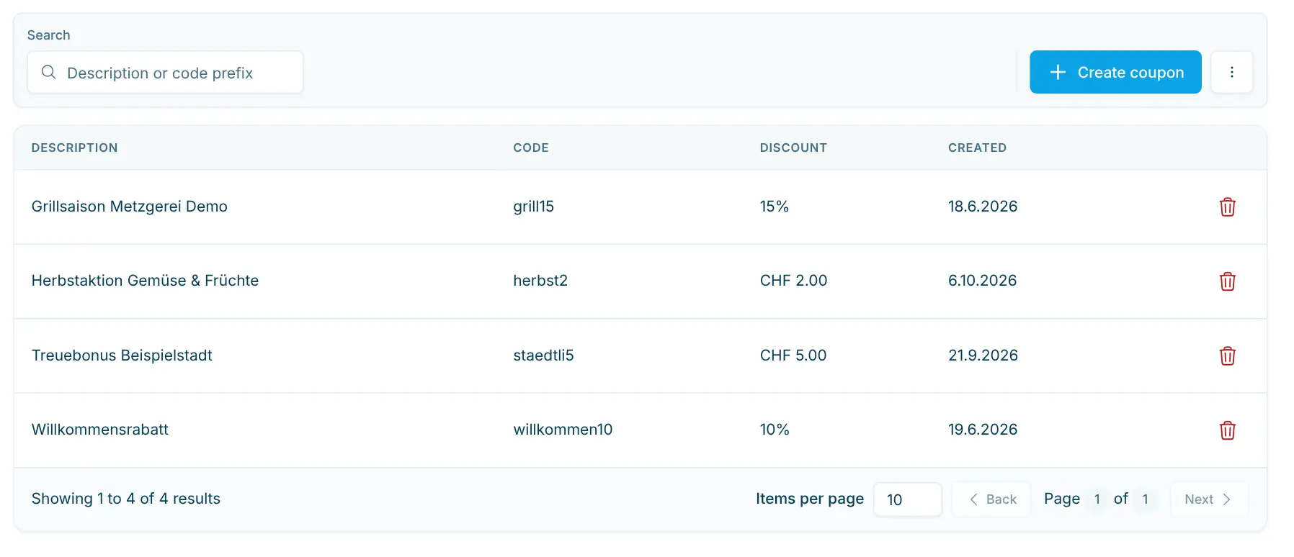Sort by the CODE column header
Image resolution: width=1294 pixels, height=557 pixels.
pyautogui.click(x=531, y=148)
